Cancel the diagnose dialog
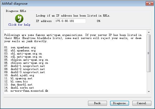 coord(142,103)
